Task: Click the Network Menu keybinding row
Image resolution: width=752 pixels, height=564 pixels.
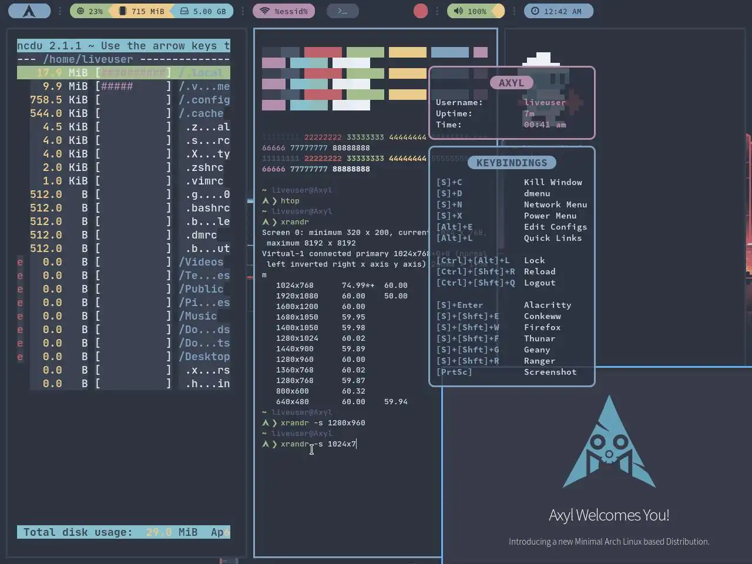Action: point(512,205)
